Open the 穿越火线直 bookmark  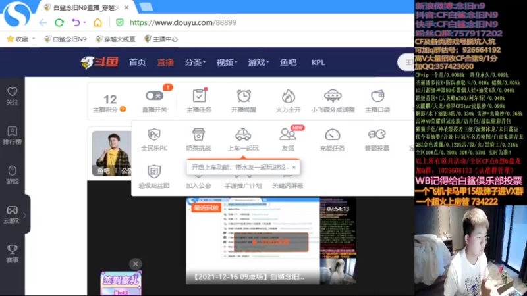(115, 39)
